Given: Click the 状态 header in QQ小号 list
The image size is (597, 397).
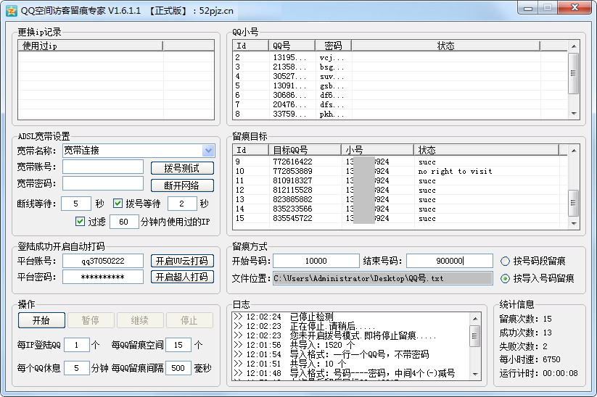Looking at the screenshot, I should point(445,46).
